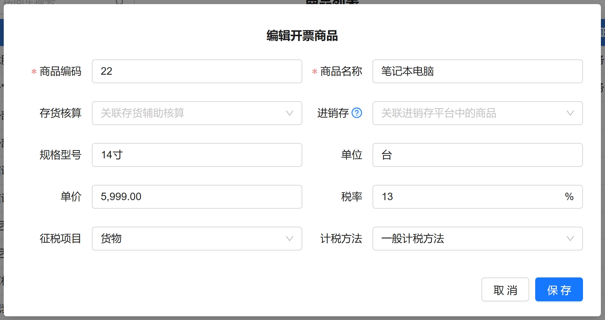
Task: Focus the 商品编码 field containing 22
Action: click(x=197, y=71)
